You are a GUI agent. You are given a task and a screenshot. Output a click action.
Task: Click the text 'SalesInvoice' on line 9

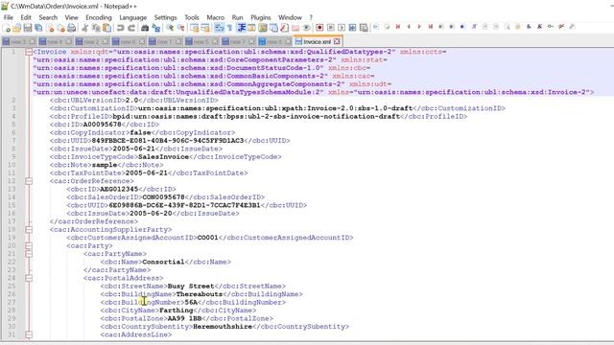pyautogui.click(x=164, y=157)
